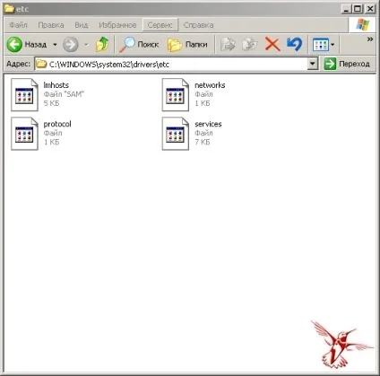380x376 pixels.
Task: Select the networks file icon
Action: point(176,95)
